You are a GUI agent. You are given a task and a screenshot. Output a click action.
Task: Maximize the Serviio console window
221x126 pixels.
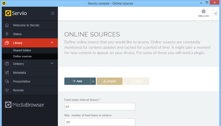click(x=207, y=3)
